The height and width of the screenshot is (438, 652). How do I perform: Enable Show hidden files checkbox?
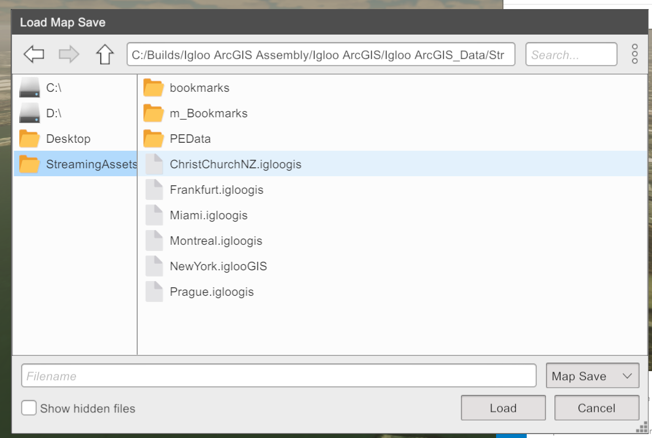[x=29, y=408]
